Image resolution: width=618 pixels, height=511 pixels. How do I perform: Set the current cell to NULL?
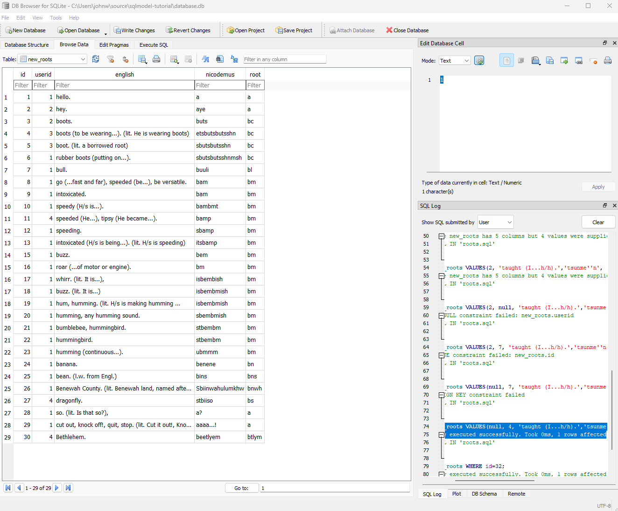(593, 60)
